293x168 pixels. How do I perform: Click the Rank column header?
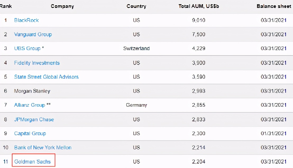point(6,6)
